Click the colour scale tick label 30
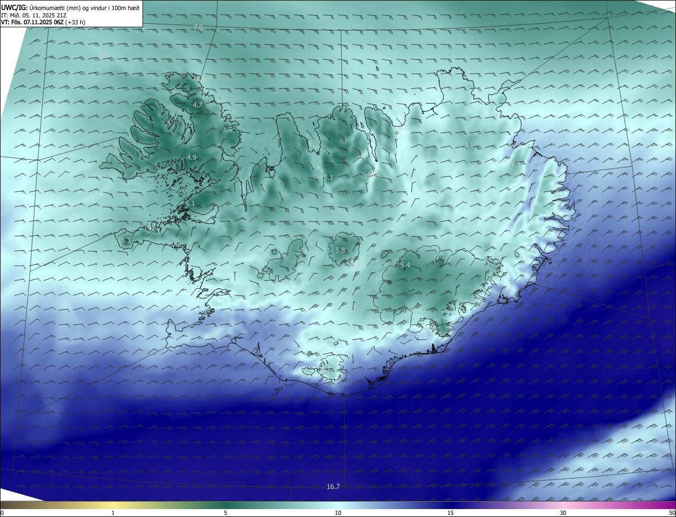This screenshot has width=676, height=517. click(x=563, y=513)
